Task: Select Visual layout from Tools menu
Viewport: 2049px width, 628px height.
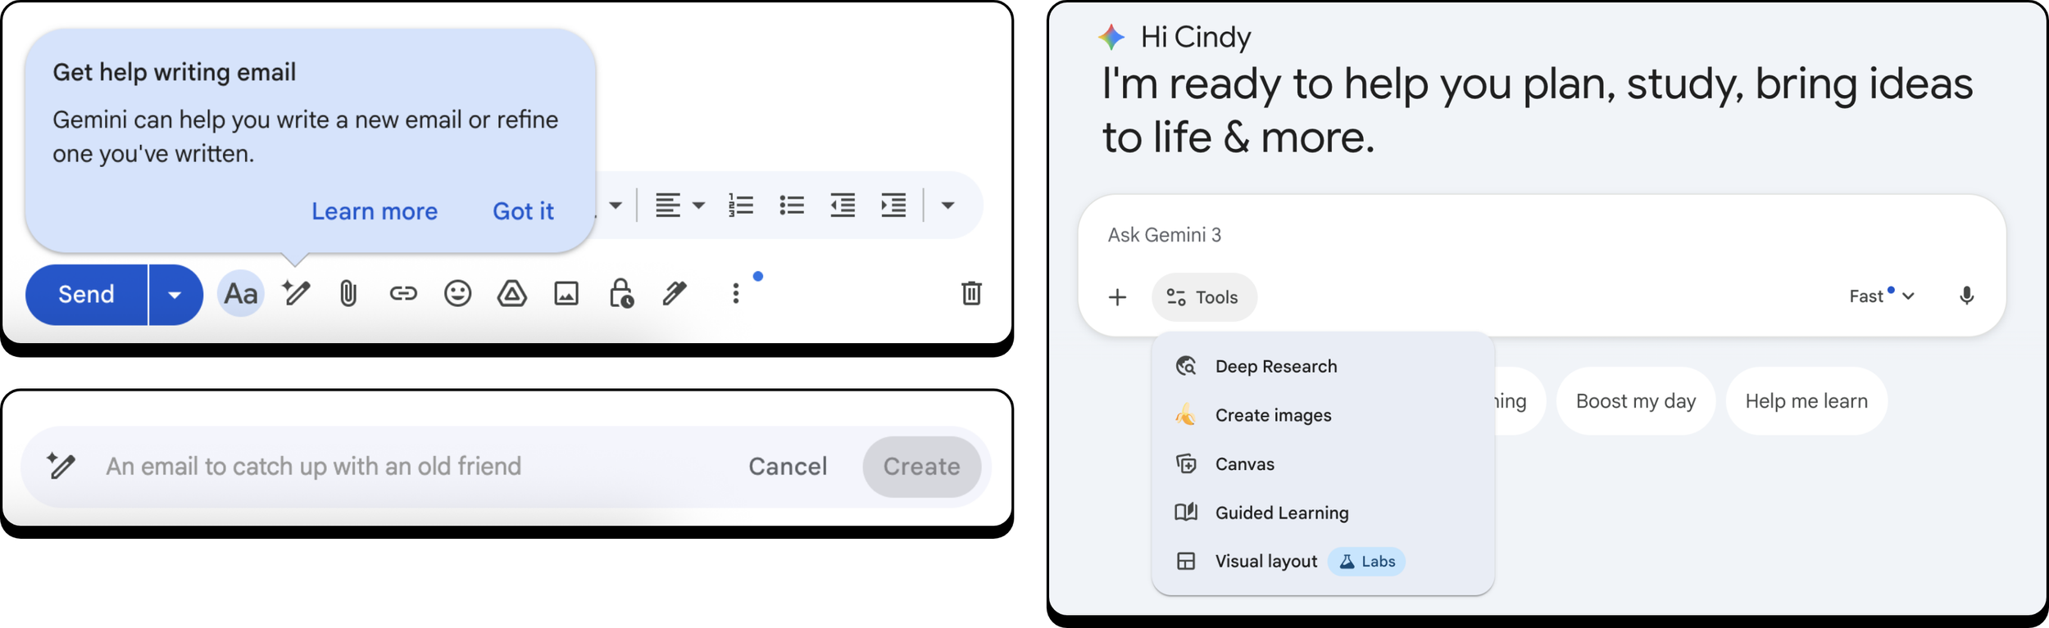Action: (1323, 562)
